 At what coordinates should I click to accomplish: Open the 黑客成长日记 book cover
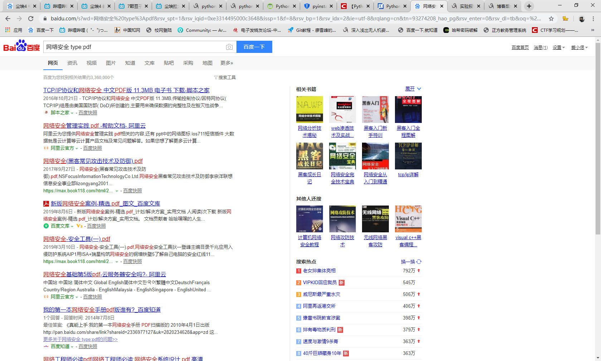pos(310,156)
